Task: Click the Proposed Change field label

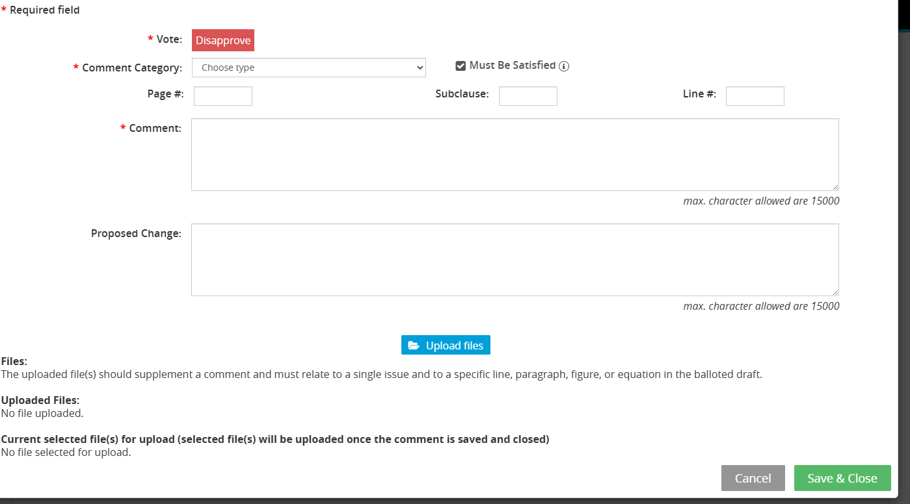Action: [136, 234]
